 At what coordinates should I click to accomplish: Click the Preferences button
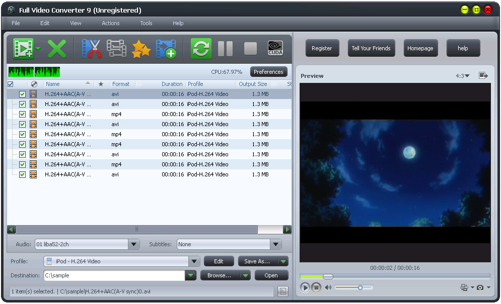pos(268,71)
